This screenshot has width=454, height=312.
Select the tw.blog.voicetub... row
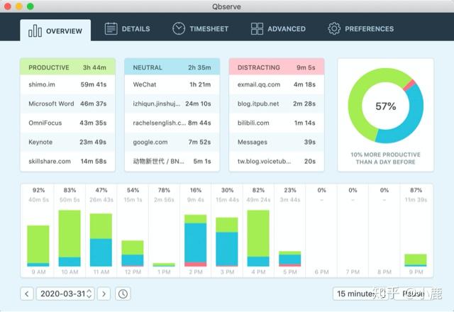click(x=277, y=161)
